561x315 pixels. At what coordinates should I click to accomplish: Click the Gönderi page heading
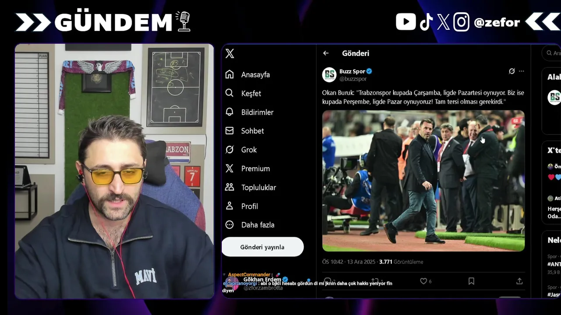355,53
